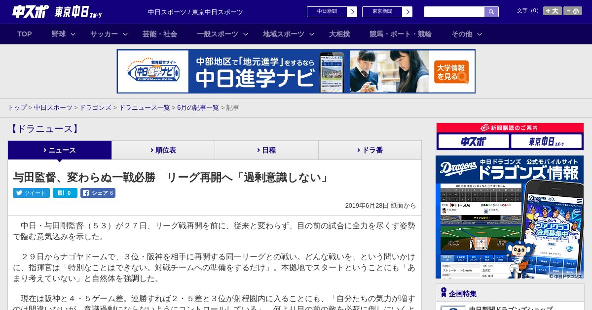Click the 中スポ subscription button
Image resolution: width=592 pixels, height=310 pixels.
click(473, 142)
